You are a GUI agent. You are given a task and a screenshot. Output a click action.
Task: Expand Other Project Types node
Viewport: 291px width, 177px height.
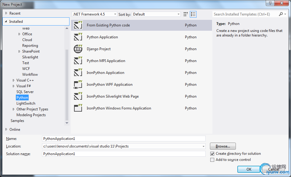(x=13, y=109)
